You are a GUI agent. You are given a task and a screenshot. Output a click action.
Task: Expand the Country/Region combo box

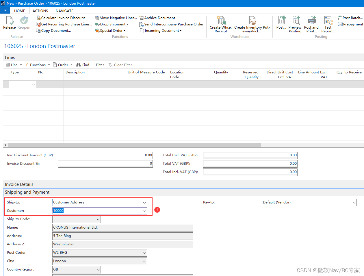coord(98,269)
